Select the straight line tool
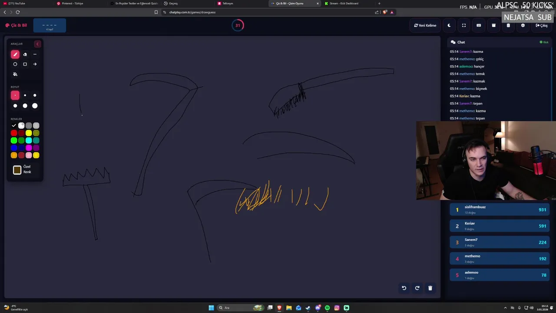The image size is (556, 313). [35, 54]
